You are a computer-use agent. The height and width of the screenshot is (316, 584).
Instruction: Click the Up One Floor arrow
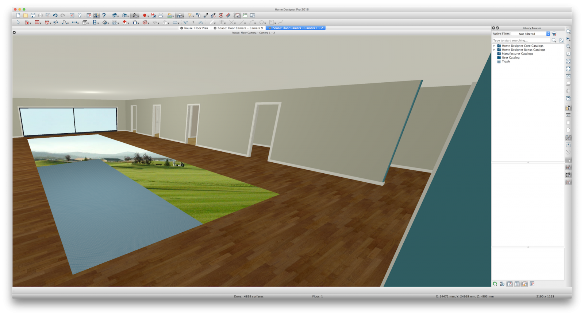(200, 23)
